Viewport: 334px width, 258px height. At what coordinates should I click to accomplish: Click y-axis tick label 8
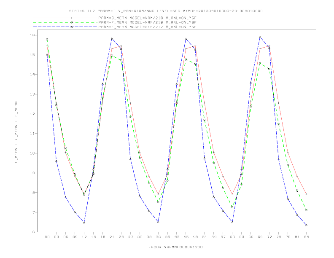33,192
